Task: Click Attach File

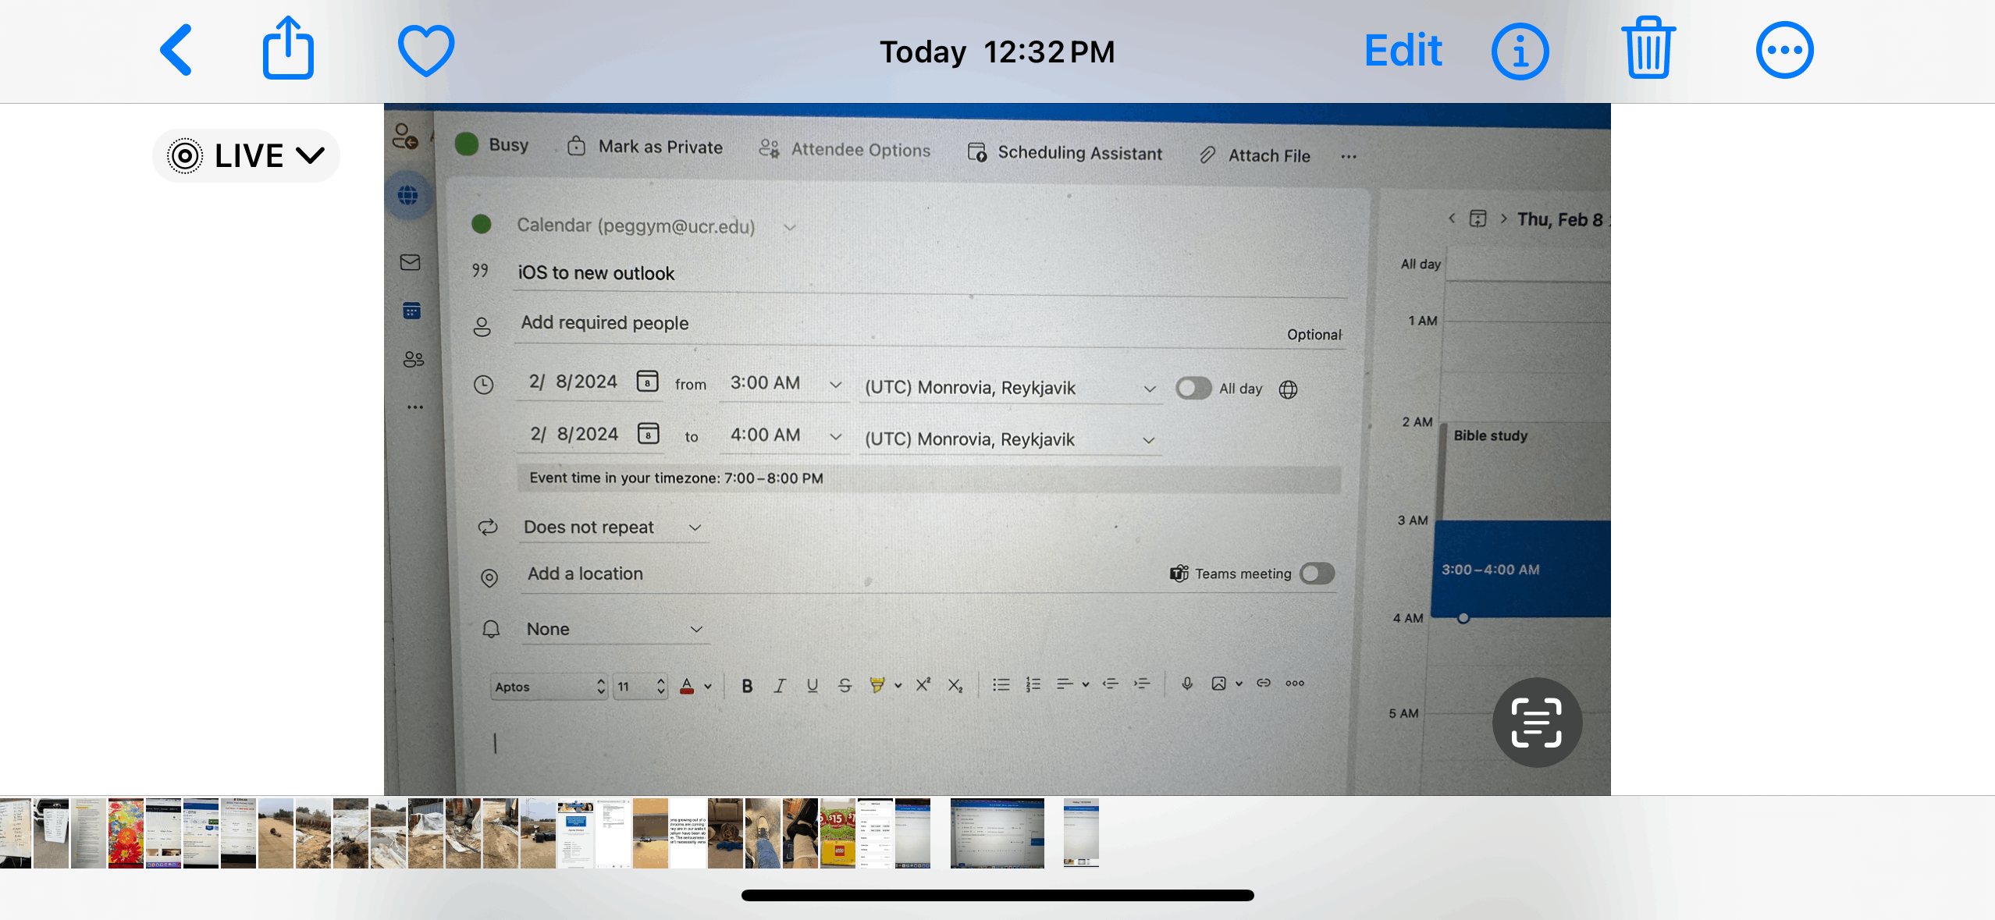Action: 1254,155
